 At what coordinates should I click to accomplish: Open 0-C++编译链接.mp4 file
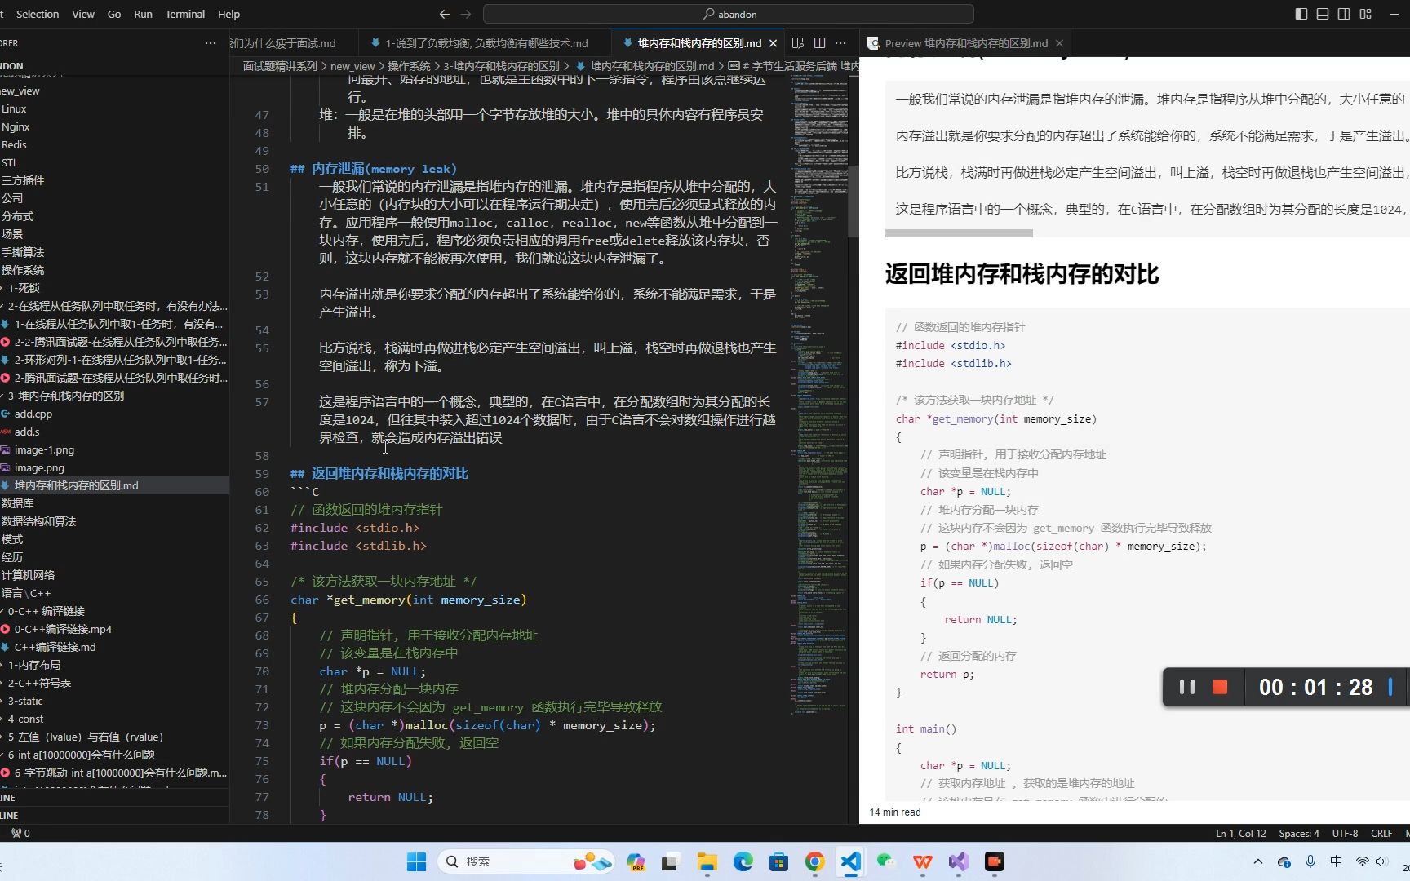[114, 629]
